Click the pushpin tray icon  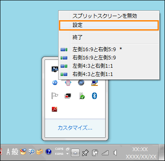point(85,153)
